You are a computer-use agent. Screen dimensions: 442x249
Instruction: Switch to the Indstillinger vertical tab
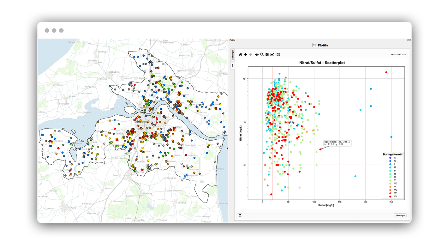coord(233,56)
